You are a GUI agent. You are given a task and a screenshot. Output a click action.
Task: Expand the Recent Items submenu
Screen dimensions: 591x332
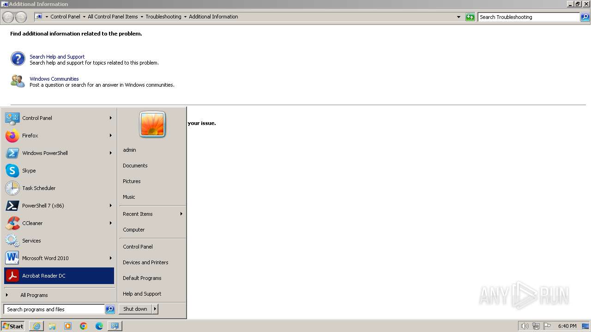click(152, 214)
